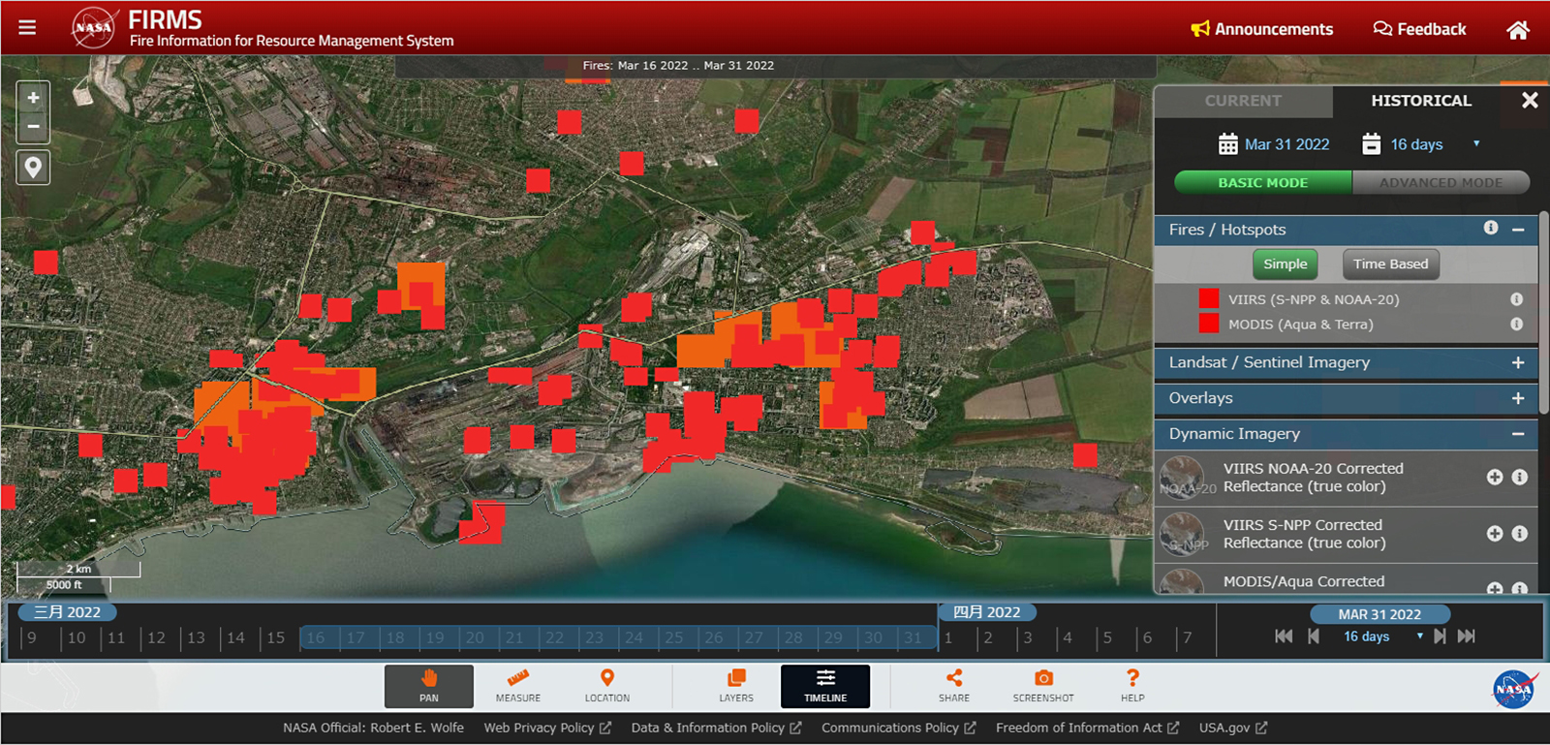1550x745 pixels.
Task: Select day 20 in timeline range
Action: 475,637
